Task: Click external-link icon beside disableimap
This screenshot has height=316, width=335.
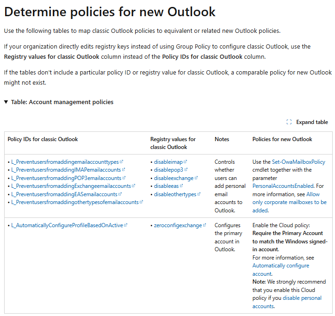Action: tap(185, 162)
